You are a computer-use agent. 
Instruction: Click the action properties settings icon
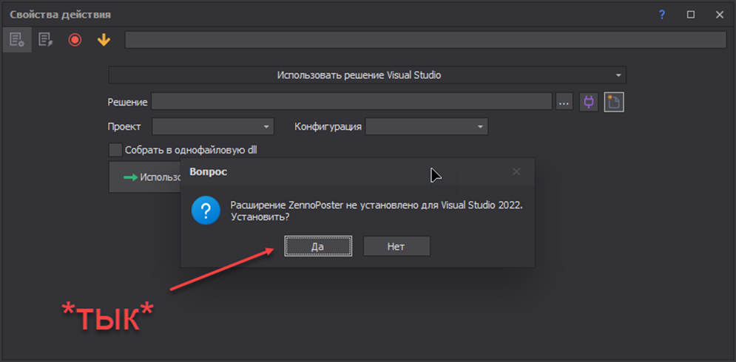point(17,40)
